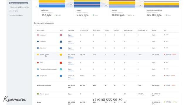Click the Рассылки и Лидогенерация source name
188x105 pixels.
click(x=48, y=69)
